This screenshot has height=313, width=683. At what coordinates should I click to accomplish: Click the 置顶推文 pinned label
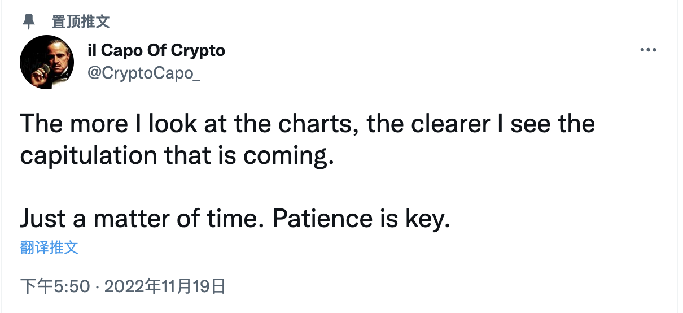tap(80, 21)
